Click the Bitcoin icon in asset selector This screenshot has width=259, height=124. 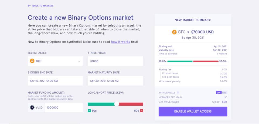(x=32, y=61)
